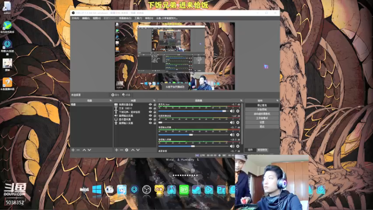
Task: Move source down in sources list
Action: point(138,150)
